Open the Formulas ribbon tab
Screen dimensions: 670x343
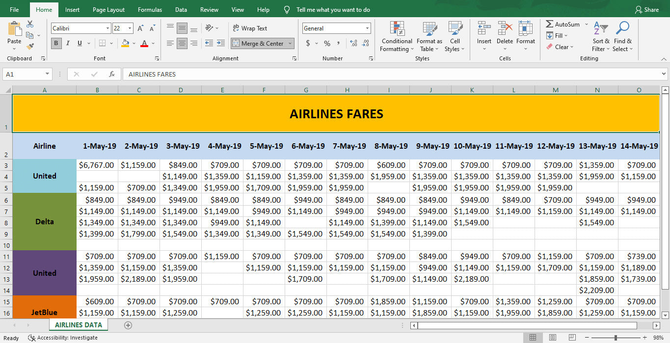pos(150,10)
